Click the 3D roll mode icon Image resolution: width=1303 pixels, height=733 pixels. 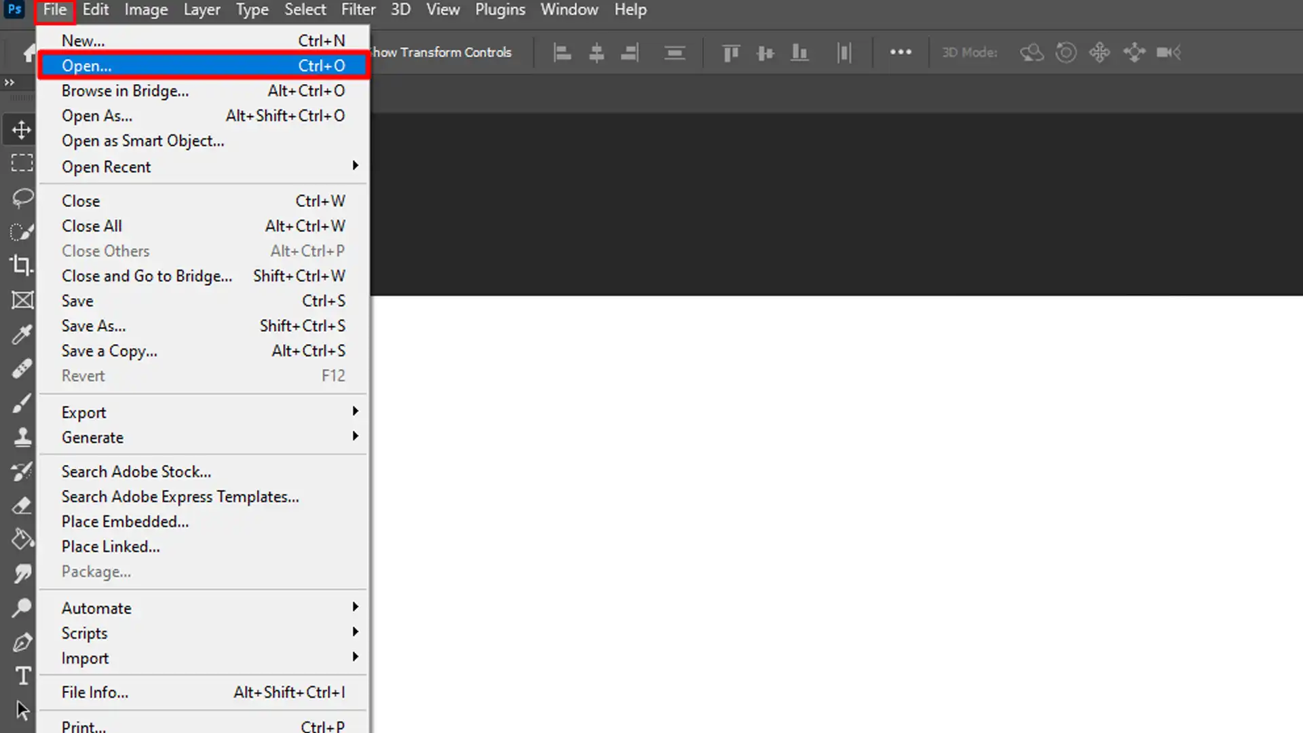click(x=1066, y=52)
